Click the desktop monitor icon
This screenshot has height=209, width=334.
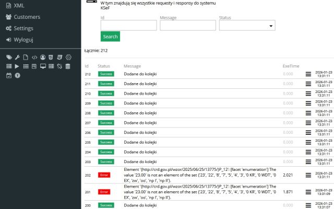(x=43, y=66)
